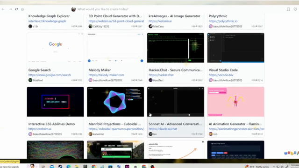Screen dimensions: 299x168
Task: Open the interface://knowledge.graph link
Action: pyautogui.click(x=47, y=21)
